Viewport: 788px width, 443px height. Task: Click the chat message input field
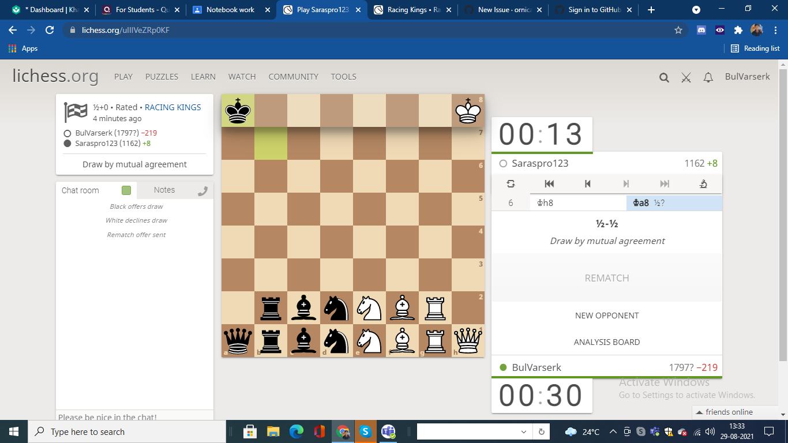click(x=134, y=416)
